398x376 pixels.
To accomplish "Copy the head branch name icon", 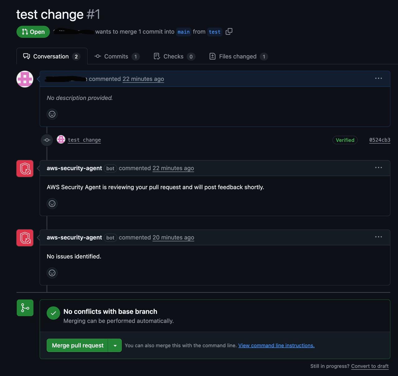I will click(229, 31).
